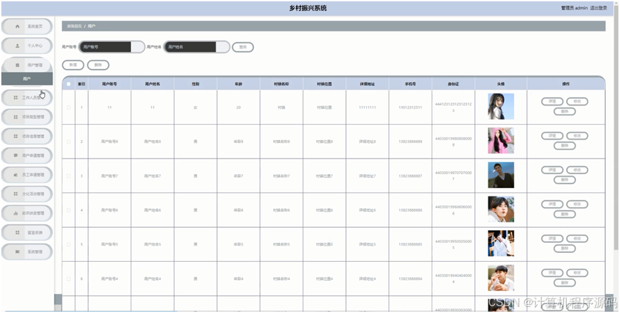
Task: Click 修改 for the 用户账号8 row
Action: [577, 136]
